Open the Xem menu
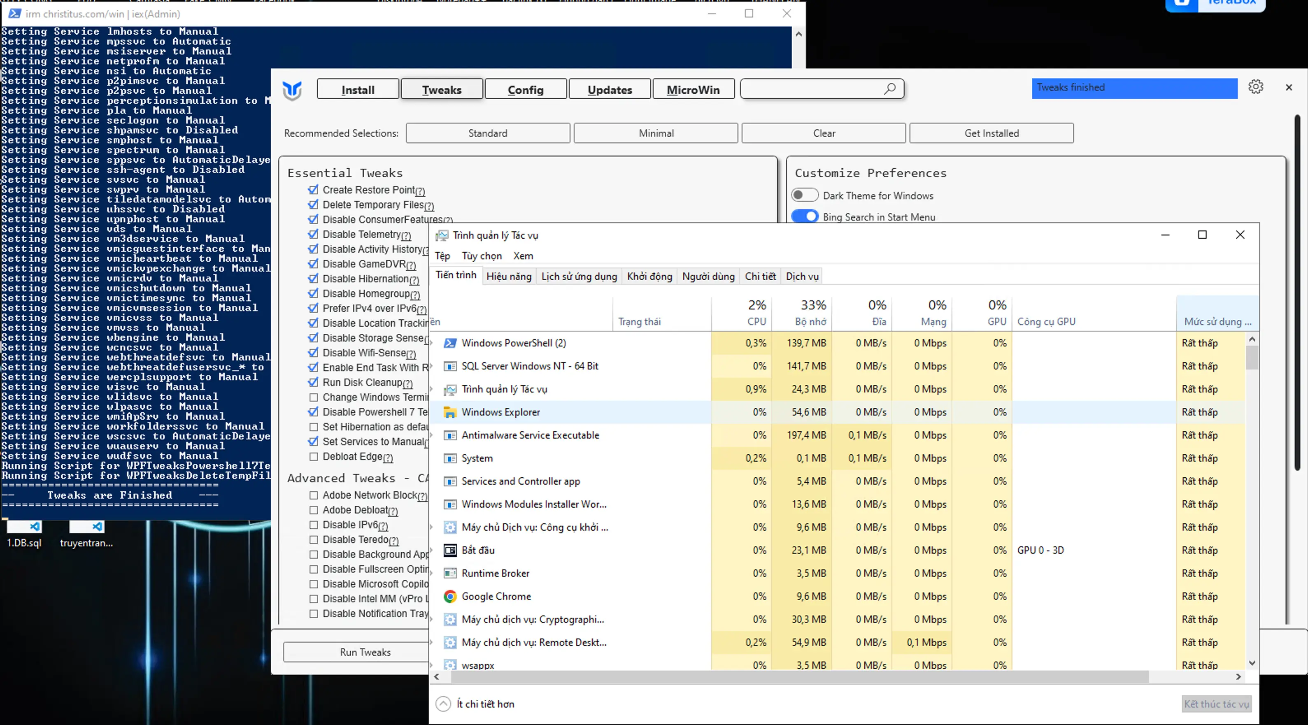The height and width of the screenshot is (725, 1308). point(523,256)
